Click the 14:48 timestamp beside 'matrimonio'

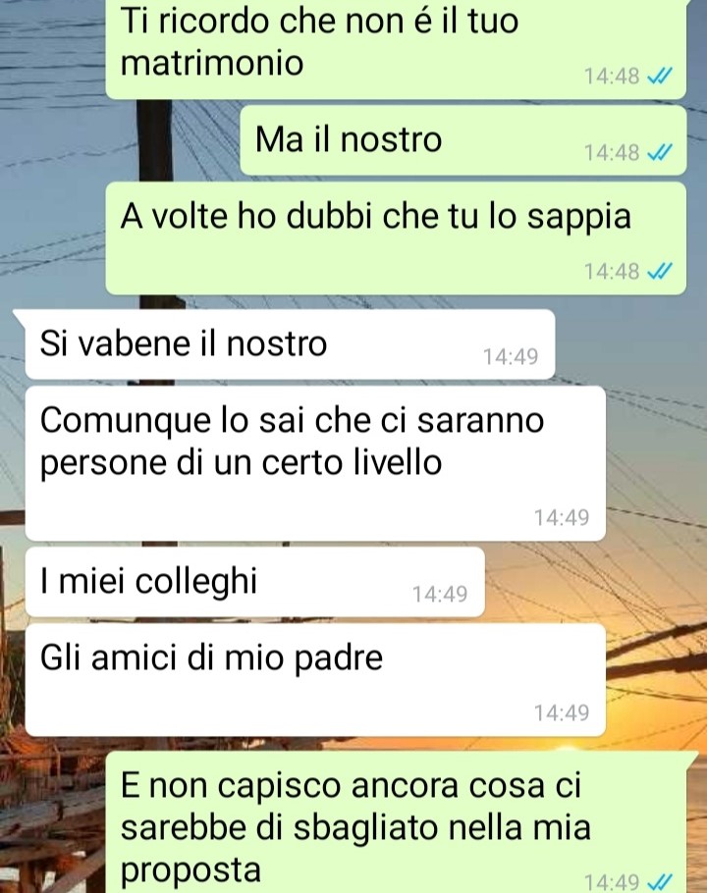tap(612, 76)
